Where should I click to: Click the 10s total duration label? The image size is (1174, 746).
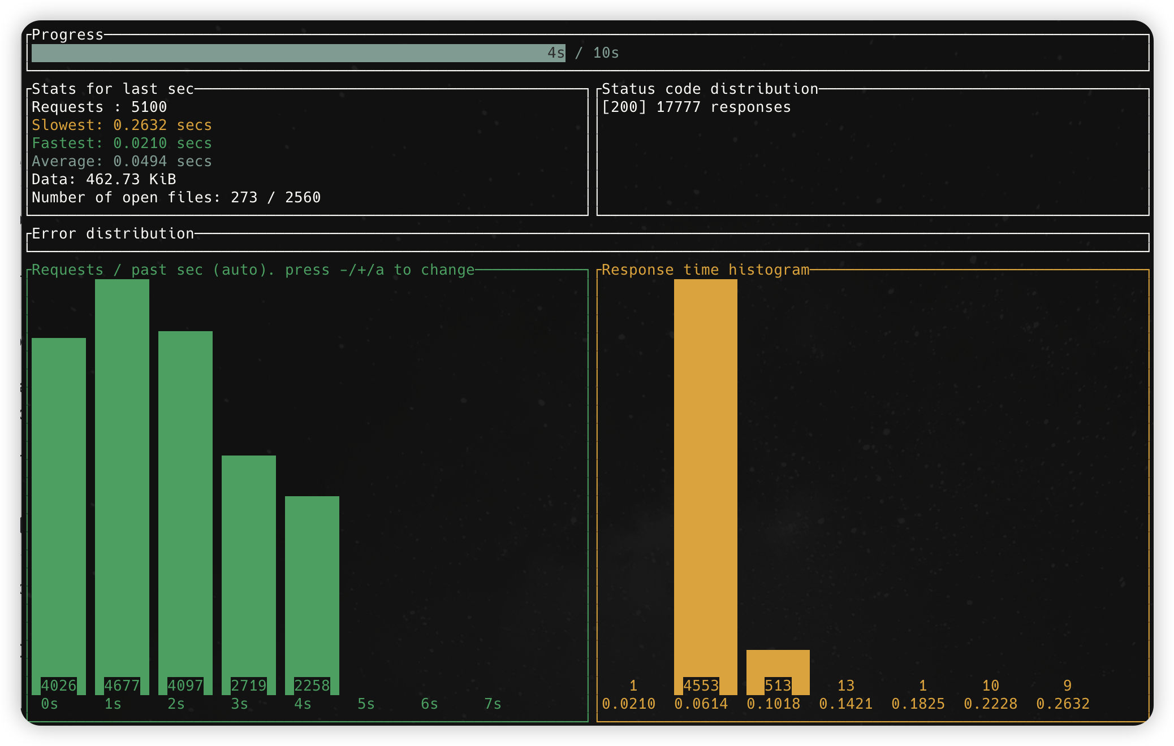[x=606, y=53]
